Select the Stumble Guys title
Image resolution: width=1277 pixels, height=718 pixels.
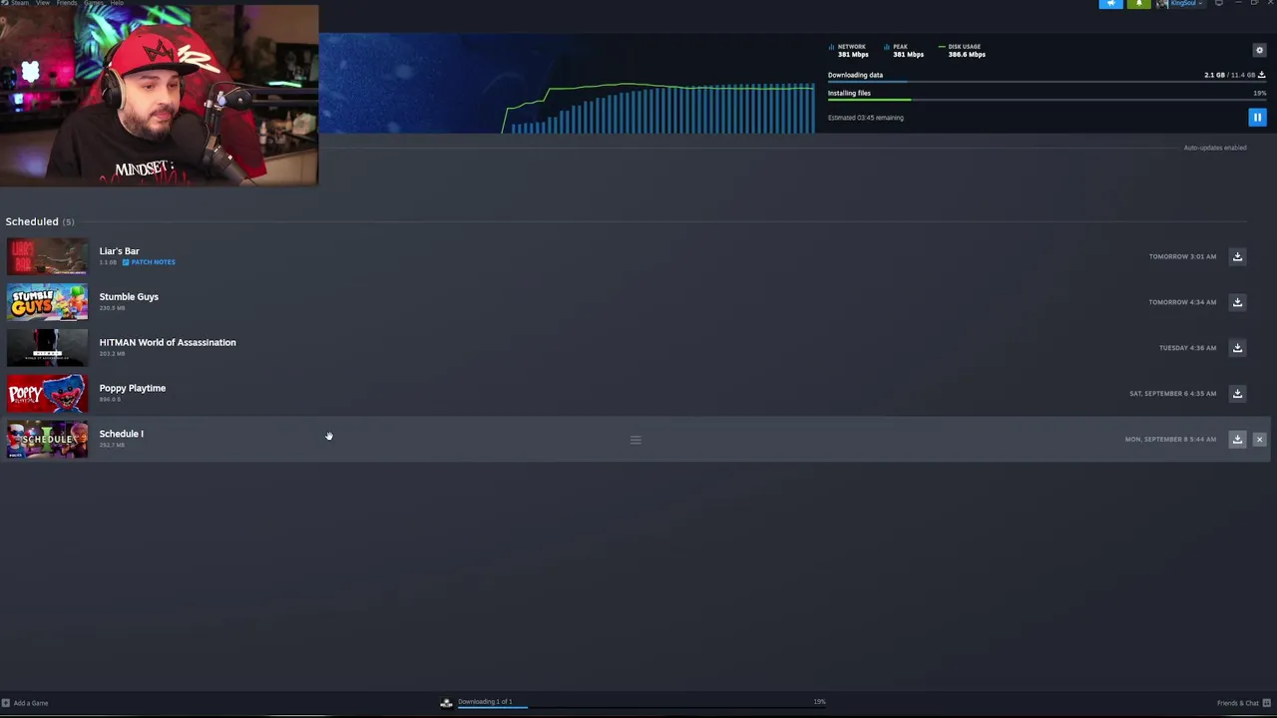[x=129, y=297]
